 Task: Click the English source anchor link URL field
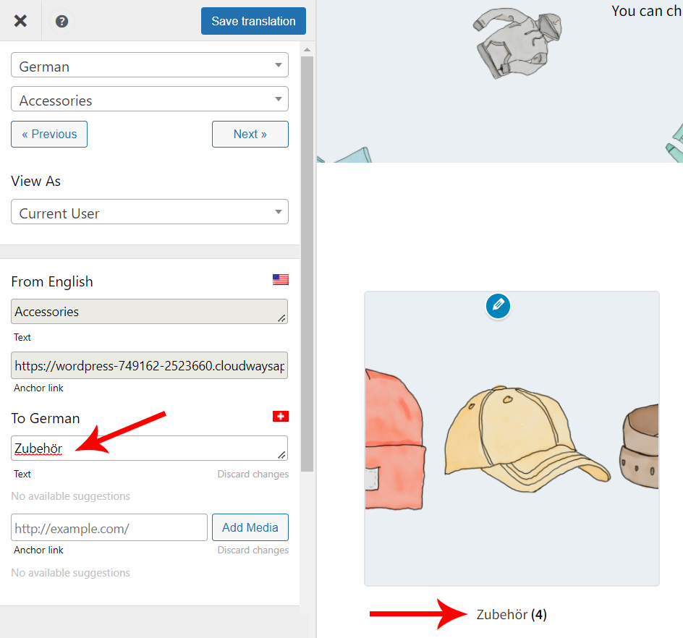pos(149,365)
